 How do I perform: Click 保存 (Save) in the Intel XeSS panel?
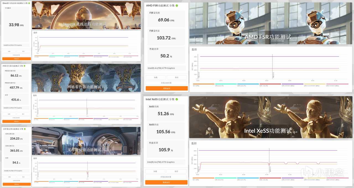coord(176,171)
